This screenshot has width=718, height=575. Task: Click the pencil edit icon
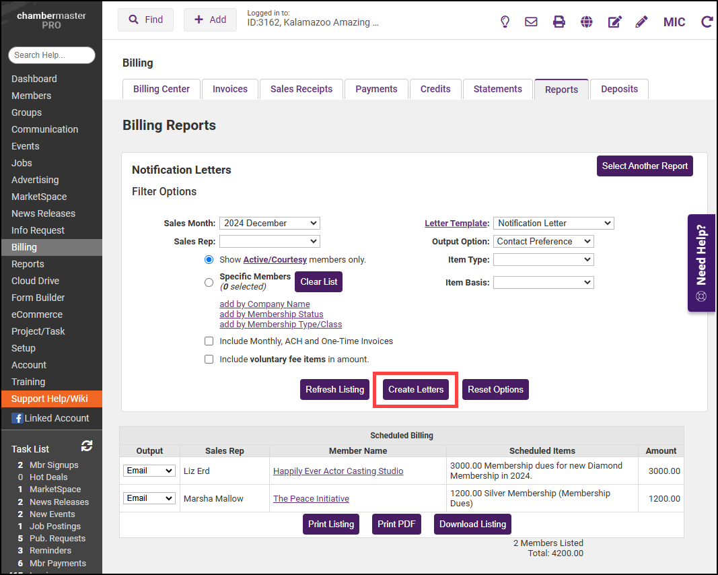641,22
